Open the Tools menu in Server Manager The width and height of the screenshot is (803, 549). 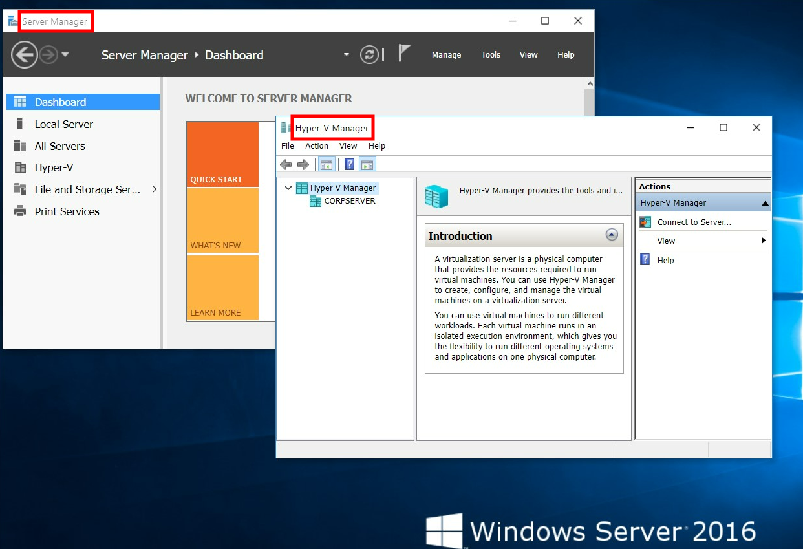click(491, 55)
